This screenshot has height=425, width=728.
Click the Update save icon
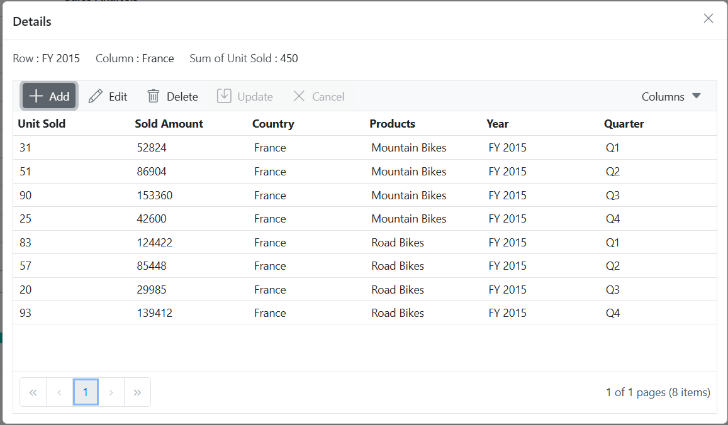pos(225,96)
